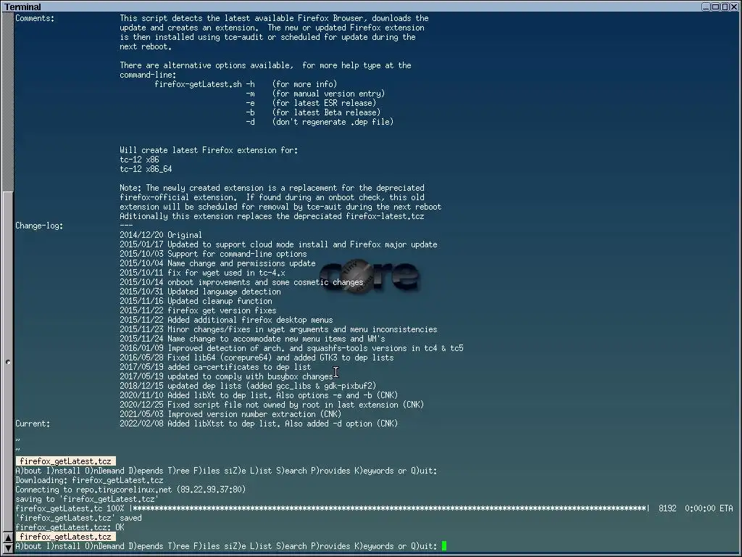Screen dimensions: 742x557
Task: Click the '0:00:00 ETA' value
Action: coord(709,508)
